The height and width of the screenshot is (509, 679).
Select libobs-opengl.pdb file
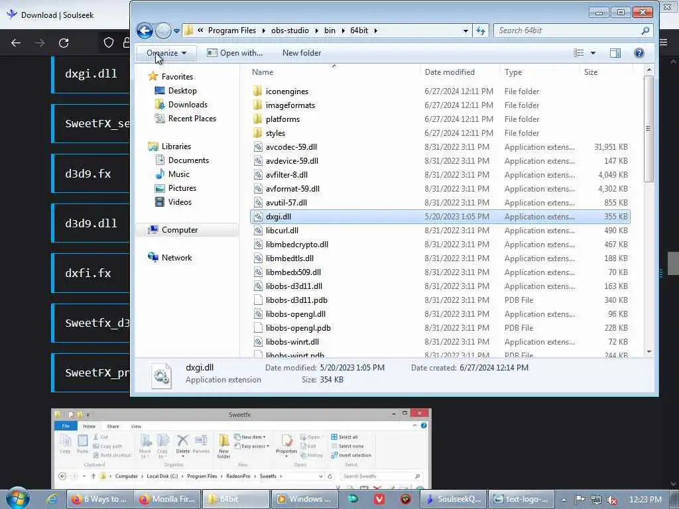point(298,328)
